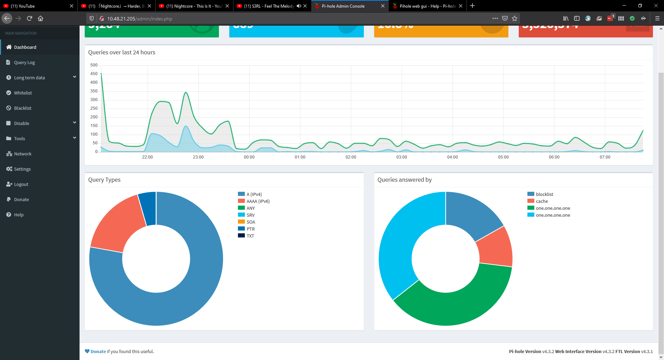Image resolution: width=664 pixels, height=360 pixels.
Task: Toggle blocklist legend in Queries answered by
Action: (x=540, y=194)
